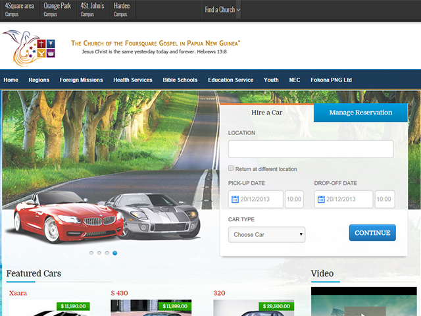421x316 pixels.
Task: Open Youth menu item
Action: tap(271, 80)
